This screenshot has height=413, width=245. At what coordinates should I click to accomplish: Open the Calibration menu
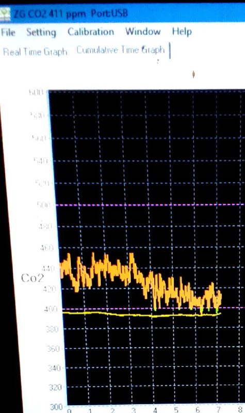click(x=91, y=32)
